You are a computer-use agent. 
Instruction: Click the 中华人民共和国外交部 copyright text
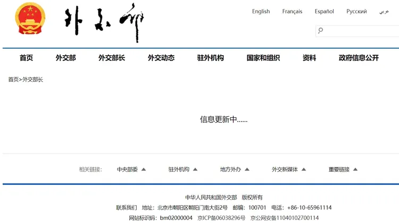pyautogui.click(x=211, y=197)
